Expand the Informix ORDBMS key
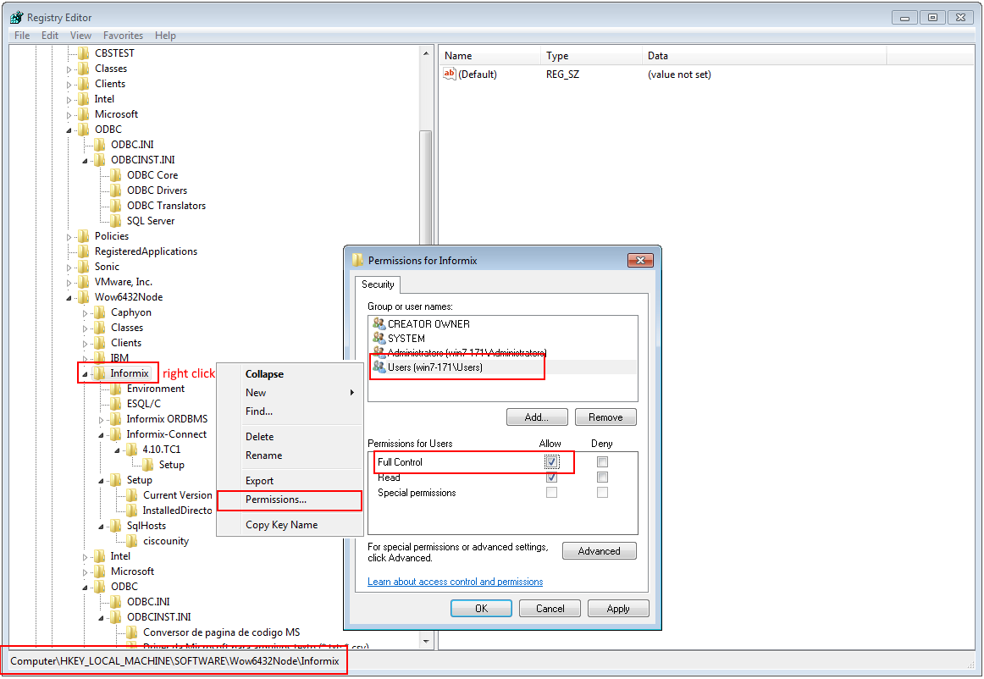 pos(101,420)
